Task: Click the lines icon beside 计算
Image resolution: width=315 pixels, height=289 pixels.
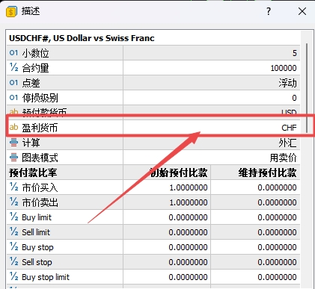Action: click(13, 143)
